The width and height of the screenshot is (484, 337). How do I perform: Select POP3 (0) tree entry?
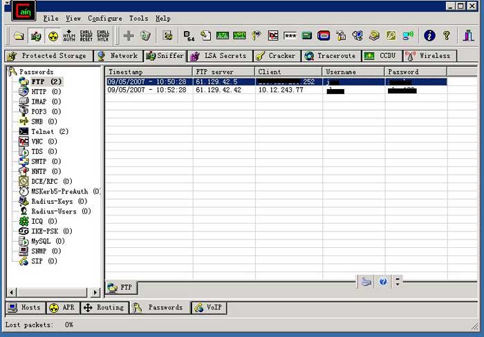point(46,111)
